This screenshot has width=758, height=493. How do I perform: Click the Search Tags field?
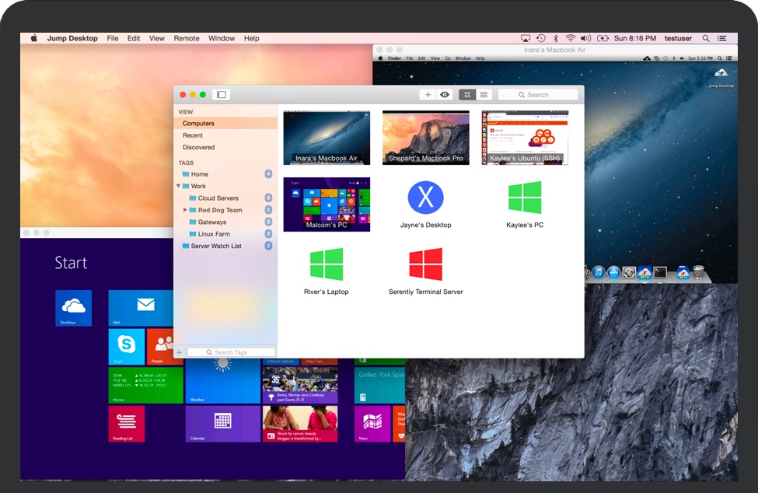(231, 352)
